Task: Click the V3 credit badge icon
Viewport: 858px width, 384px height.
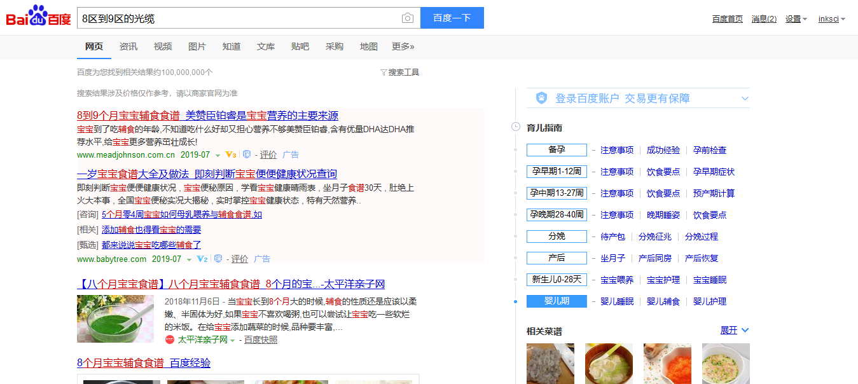Action: point(231,154)
